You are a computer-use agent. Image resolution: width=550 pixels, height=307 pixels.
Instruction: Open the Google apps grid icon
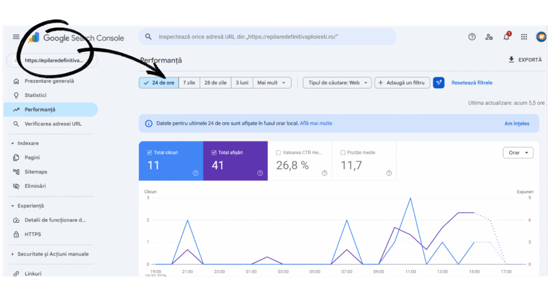click(x=524, y=37)
